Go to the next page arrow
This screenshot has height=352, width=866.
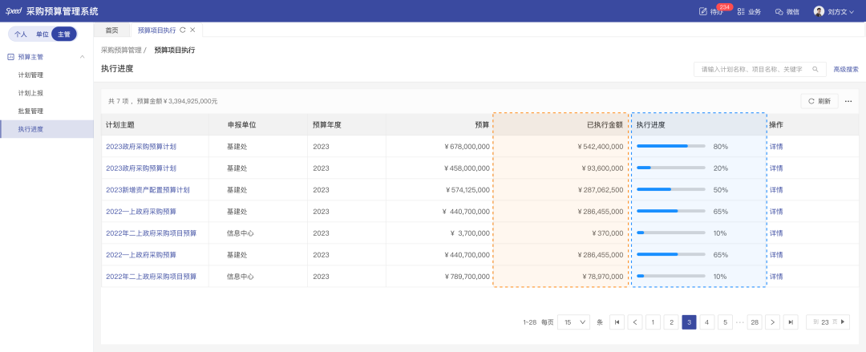pyautogui.click(x=773, y=322)
